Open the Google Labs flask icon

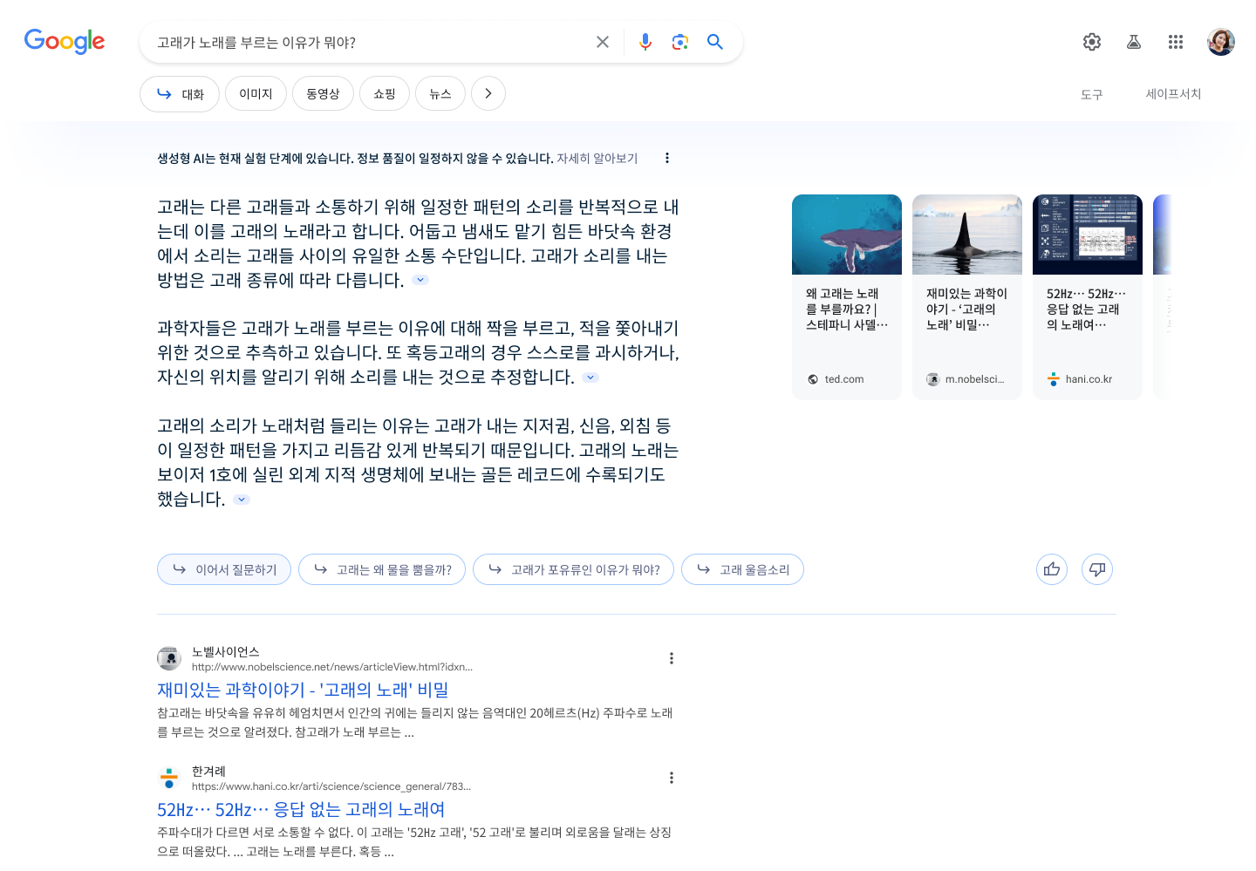click(x=1133, y=41)
